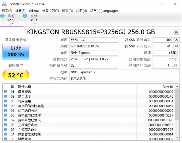The height and width of the screenshot is (143, 182).
Task: Click the 硬碟溫度 label
Action: point(16,66)
